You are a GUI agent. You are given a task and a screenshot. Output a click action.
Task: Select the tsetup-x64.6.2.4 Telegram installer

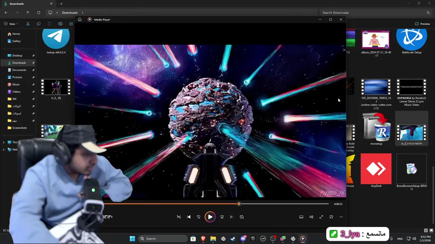pyautogui.click(x=56, y=42)
